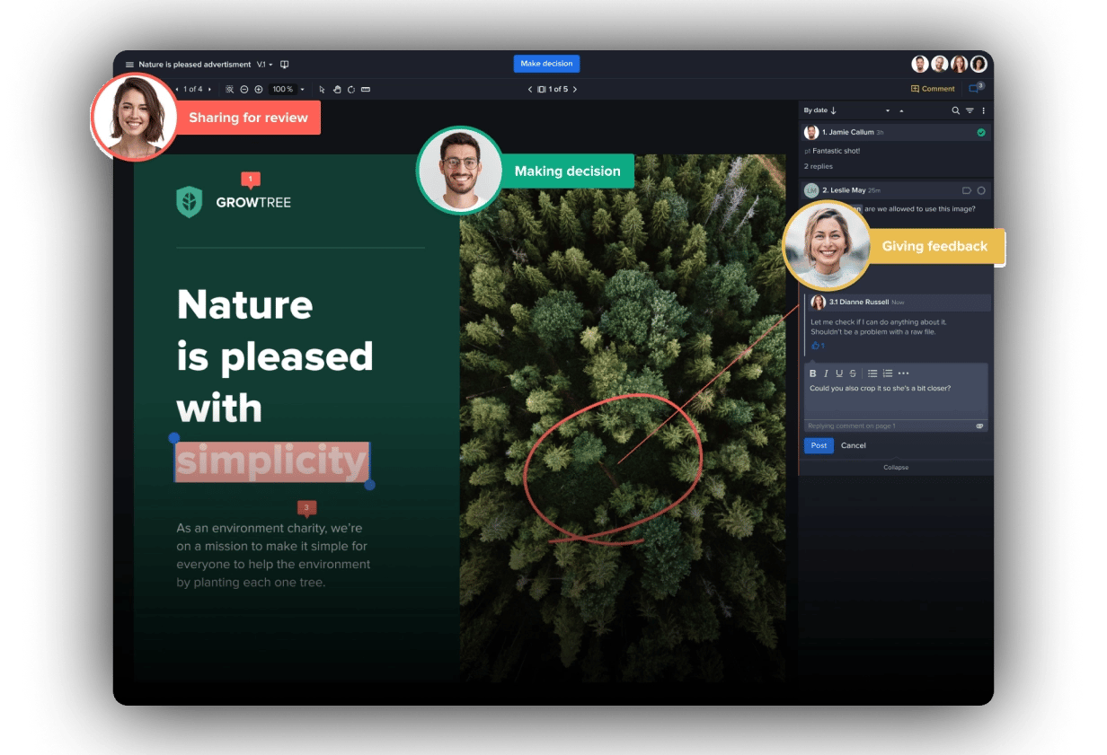The height and width of the screenshot is (755, 1107).
Task: Search comments with magnifier icon
Action: tap(955, 110)
